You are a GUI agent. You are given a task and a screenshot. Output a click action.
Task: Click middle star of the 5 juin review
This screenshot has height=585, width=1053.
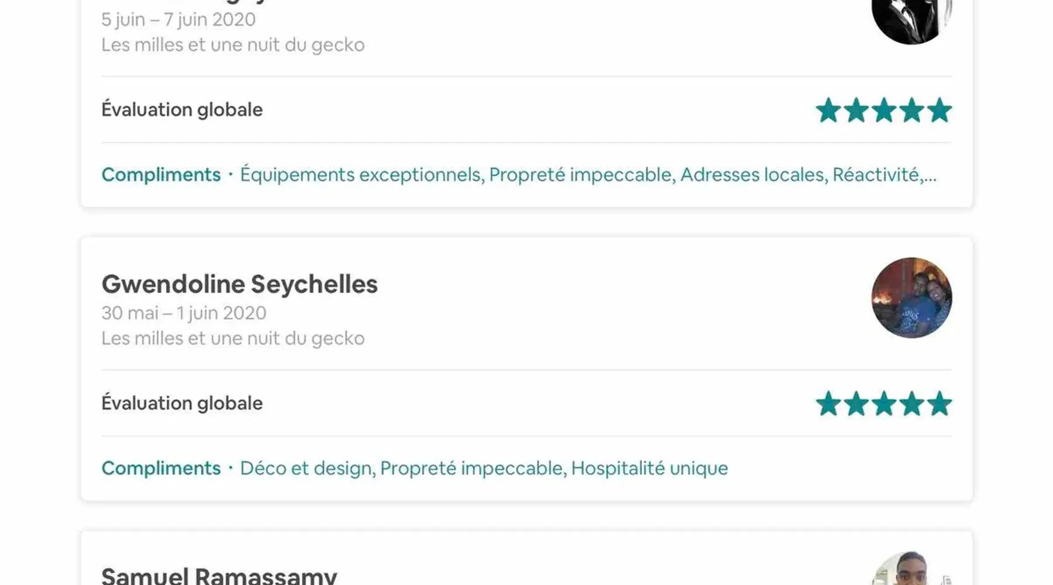(x=884, y=110)
